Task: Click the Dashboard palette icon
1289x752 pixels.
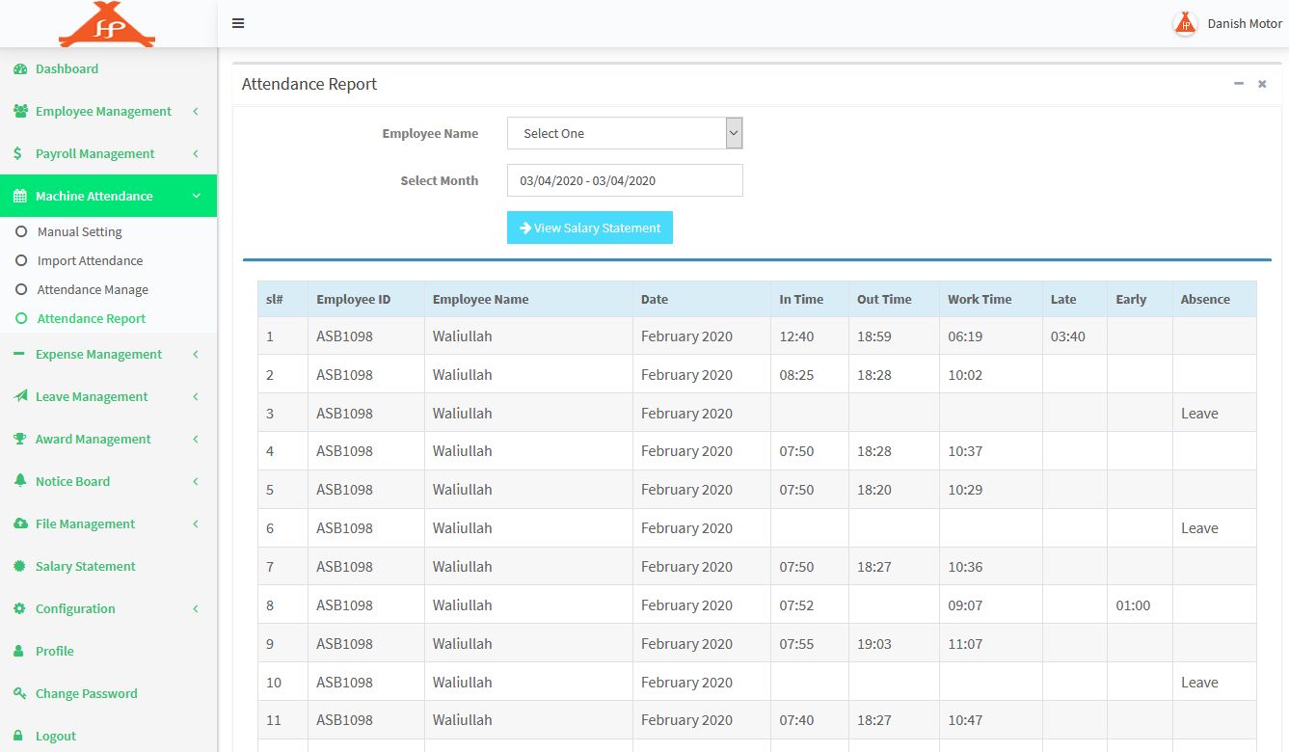Action: point(19,69)
